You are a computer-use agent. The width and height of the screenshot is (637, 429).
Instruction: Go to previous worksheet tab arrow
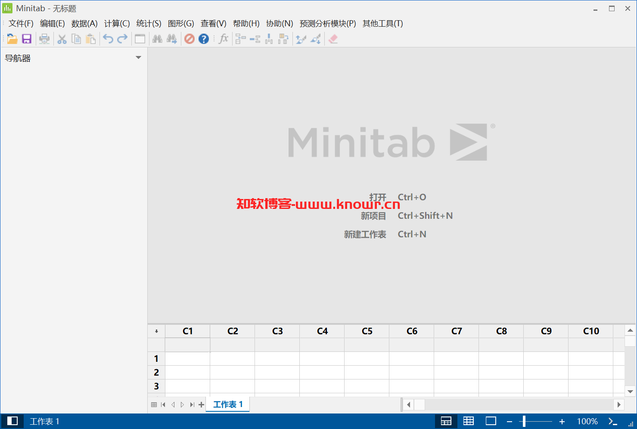pyautogui.click(x=173, y=404)
